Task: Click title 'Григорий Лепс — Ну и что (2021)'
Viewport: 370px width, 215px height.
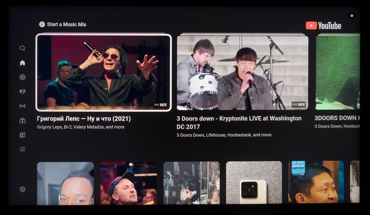Action: pos(84,119)
